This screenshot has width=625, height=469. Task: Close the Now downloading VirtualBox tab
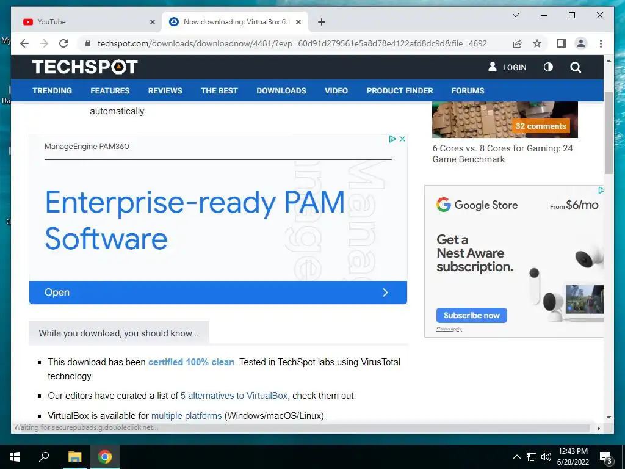tap(298, 22)
